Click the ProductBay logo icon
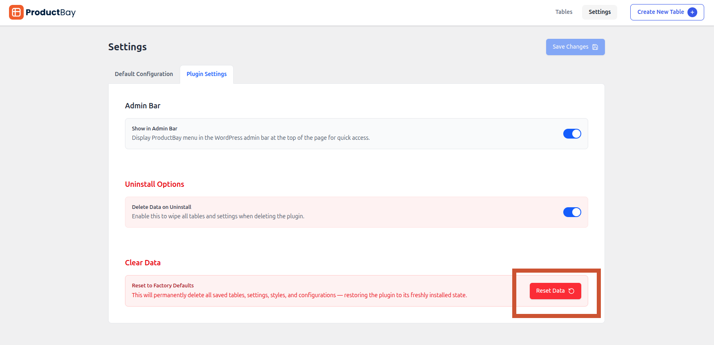The height and width of the screenshot is (345, 714). (16, 12)
